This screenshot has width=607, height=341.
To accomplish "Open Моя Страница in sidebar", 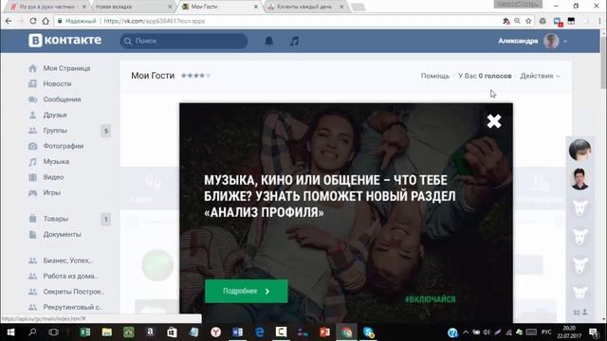I will click(66, 68).
